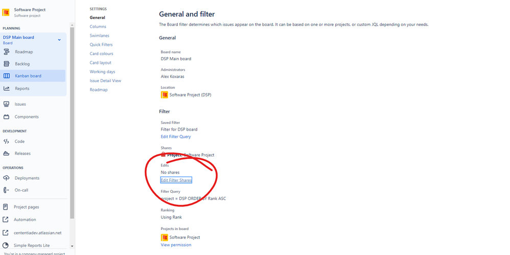Click the cententiadev.atlassian.net label
The height and width of the screenshot is (255, 510).
pyautogui.click(x=37, y=233)
